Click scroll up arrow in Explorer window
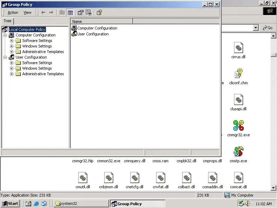Screen dimensions: 277x208 point(273,36)
